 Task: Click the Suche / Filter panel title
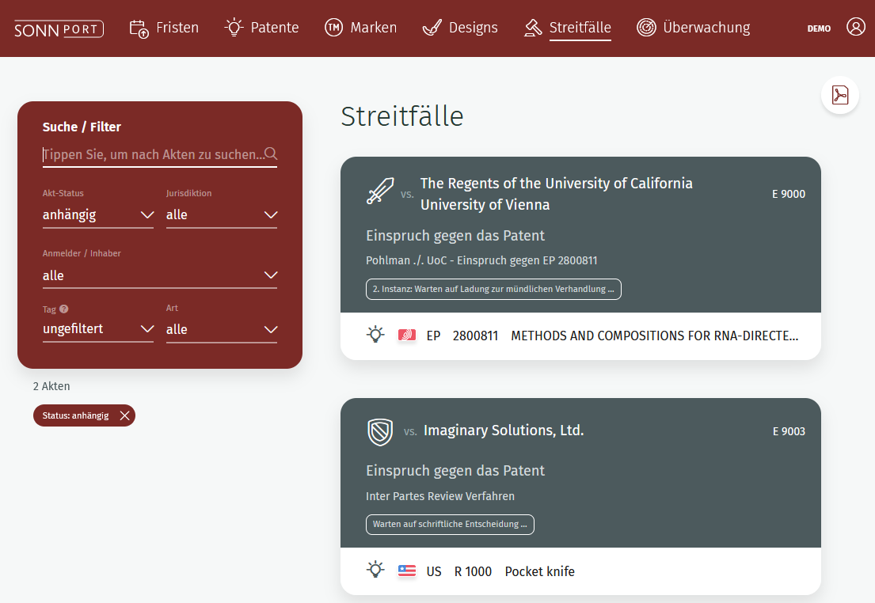point(82,127)
